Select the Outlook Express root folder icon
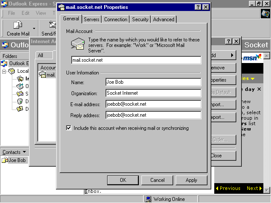The height and width of the screenshot is (203, 271). point(4,63)
